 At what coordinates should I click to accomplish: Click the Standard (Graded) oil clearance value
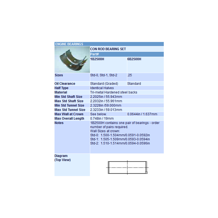pos(104,84)
